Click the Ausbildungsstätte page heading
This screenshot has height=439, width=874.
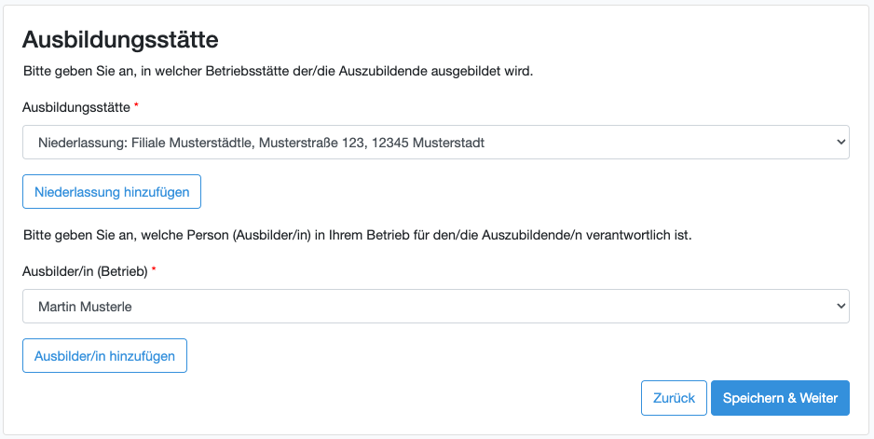pos(120,39)
